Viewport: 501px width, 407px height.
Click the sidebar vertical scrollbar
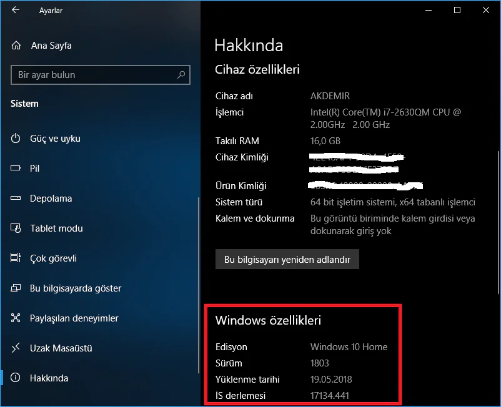tap(199, 285)
